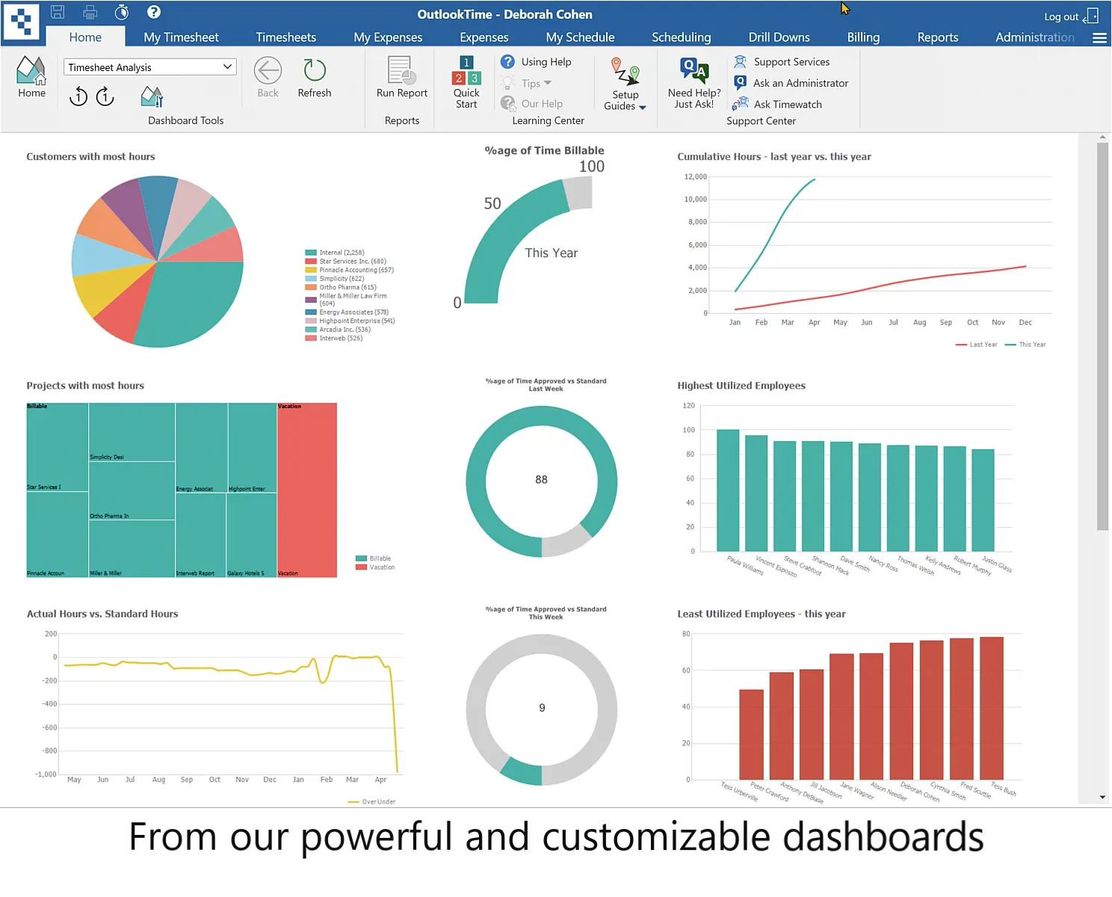Viewport: 1112px width, 897px height.
Task: Open the My Timesheet tab
Action: pos(181,37)
